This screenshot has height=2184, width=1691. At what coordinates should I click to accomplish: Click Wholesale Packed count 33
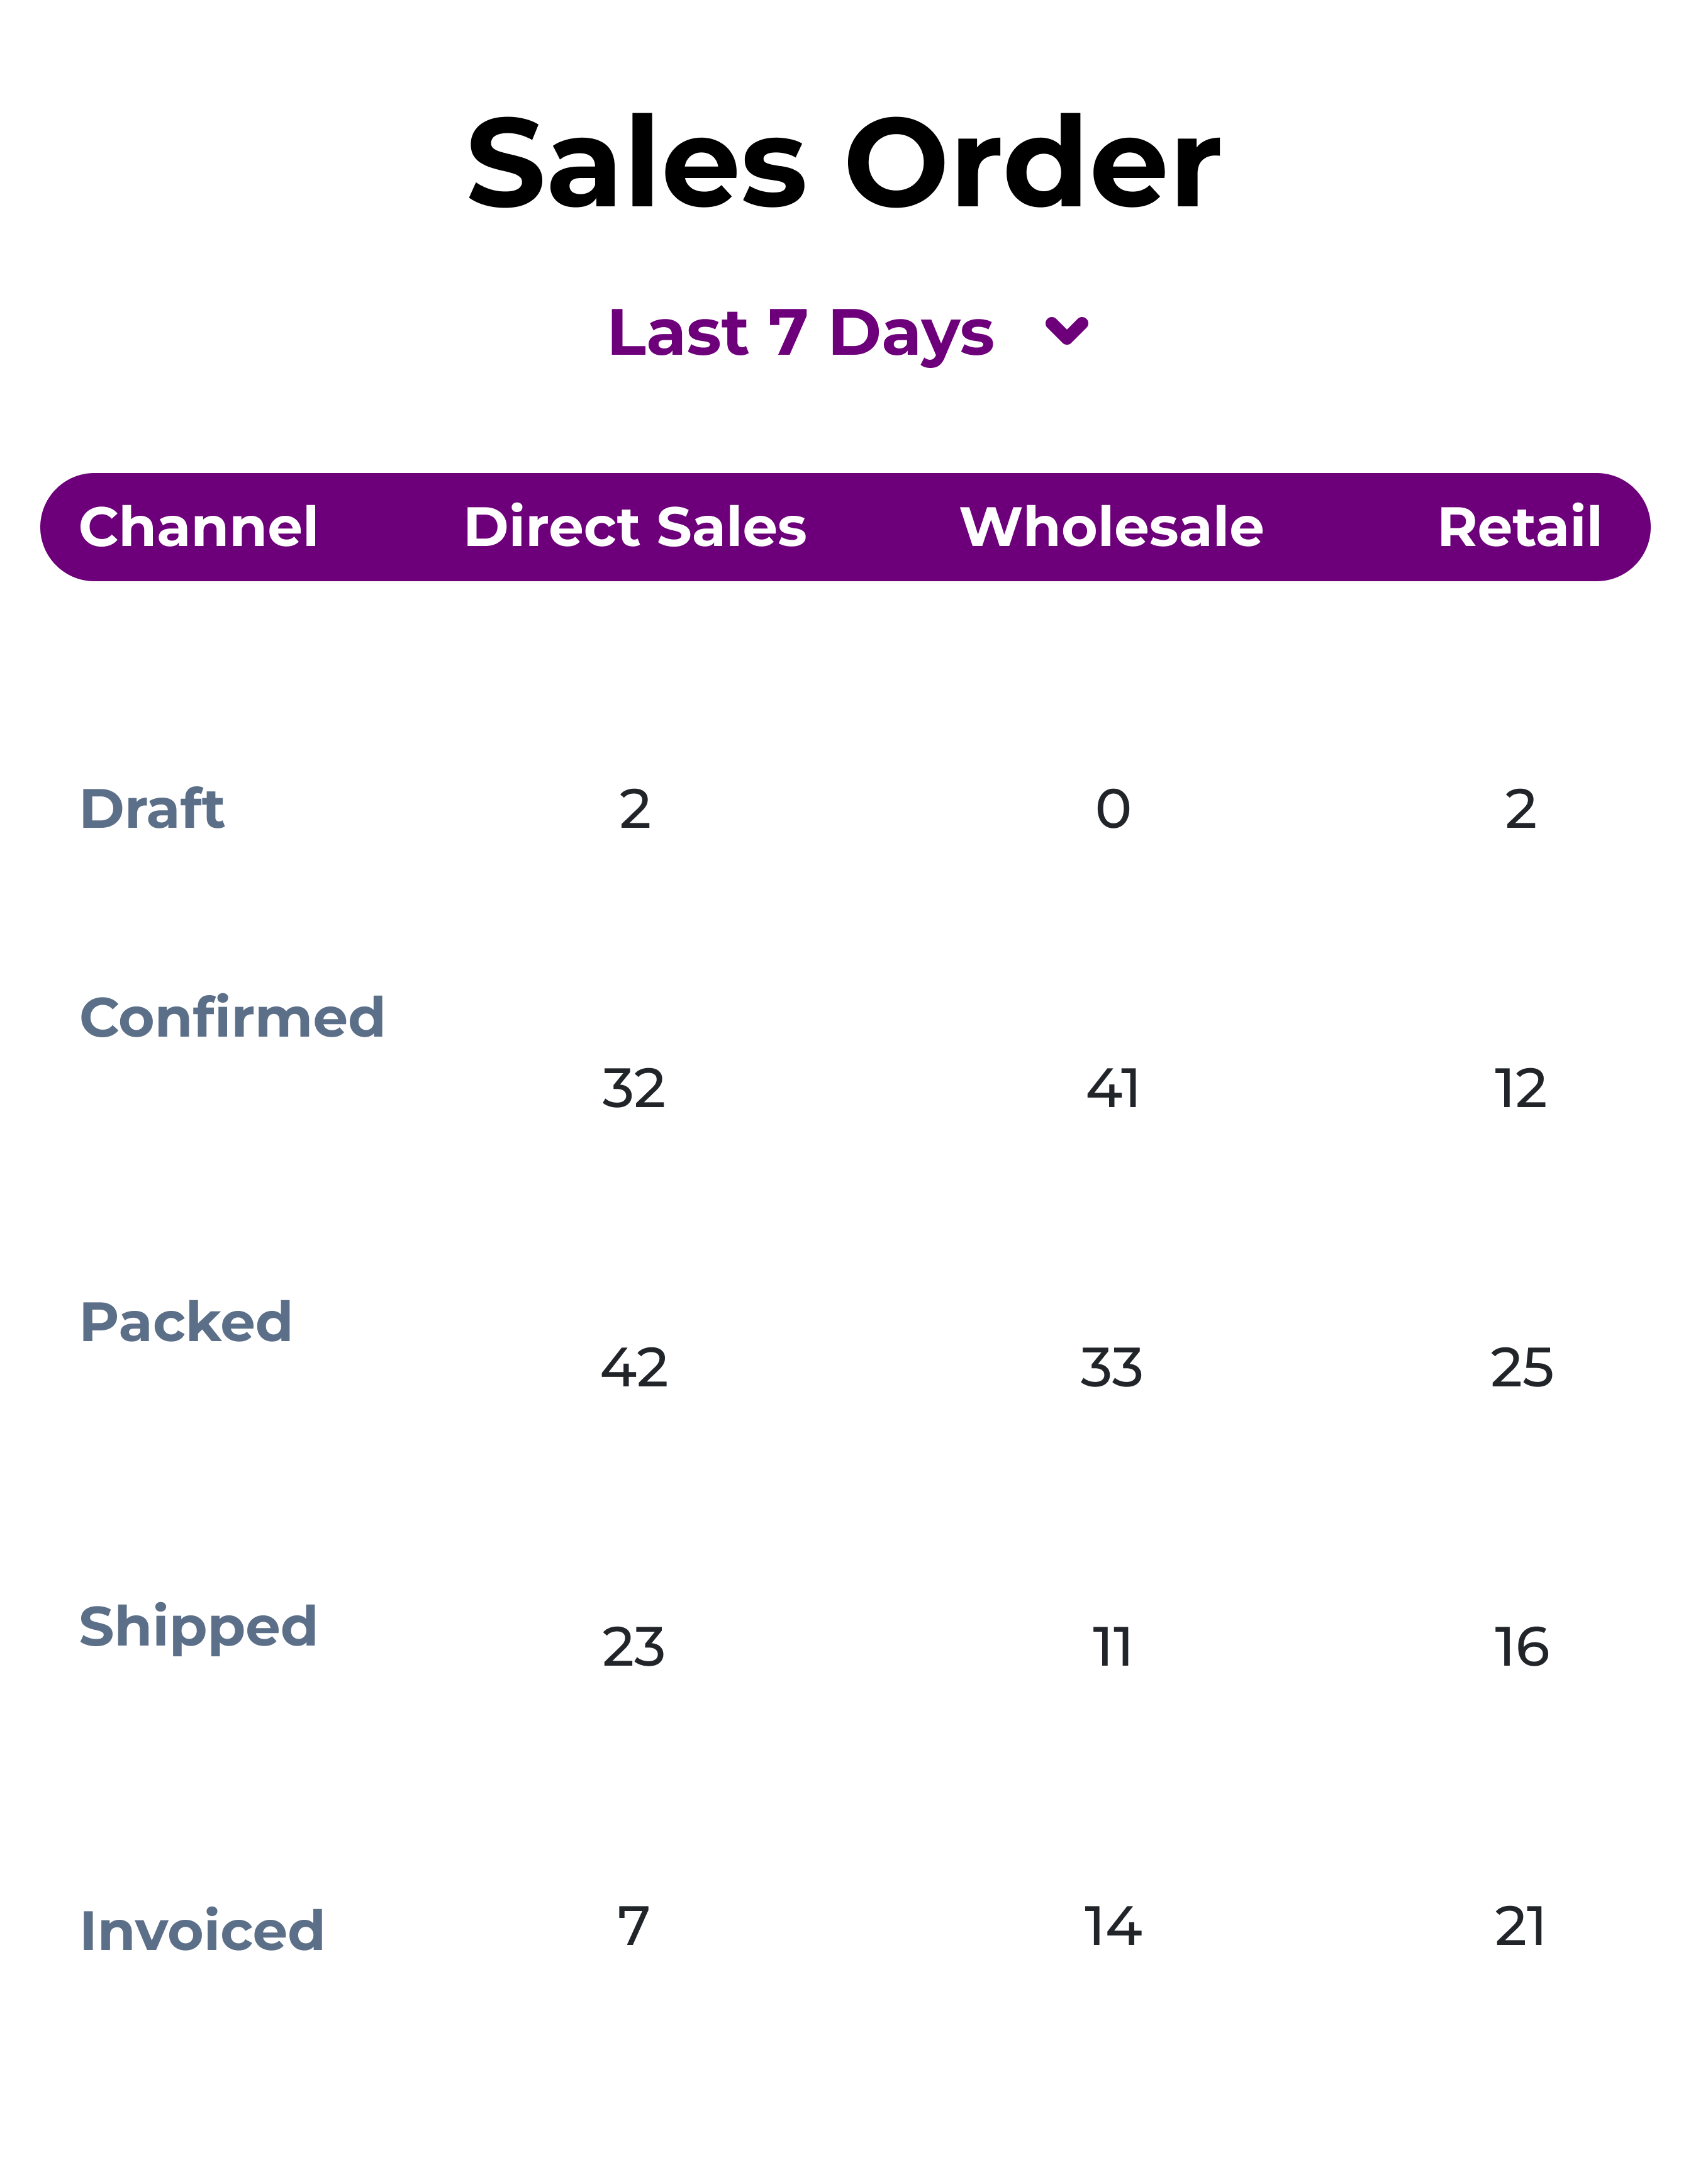pos(1111,1368)
